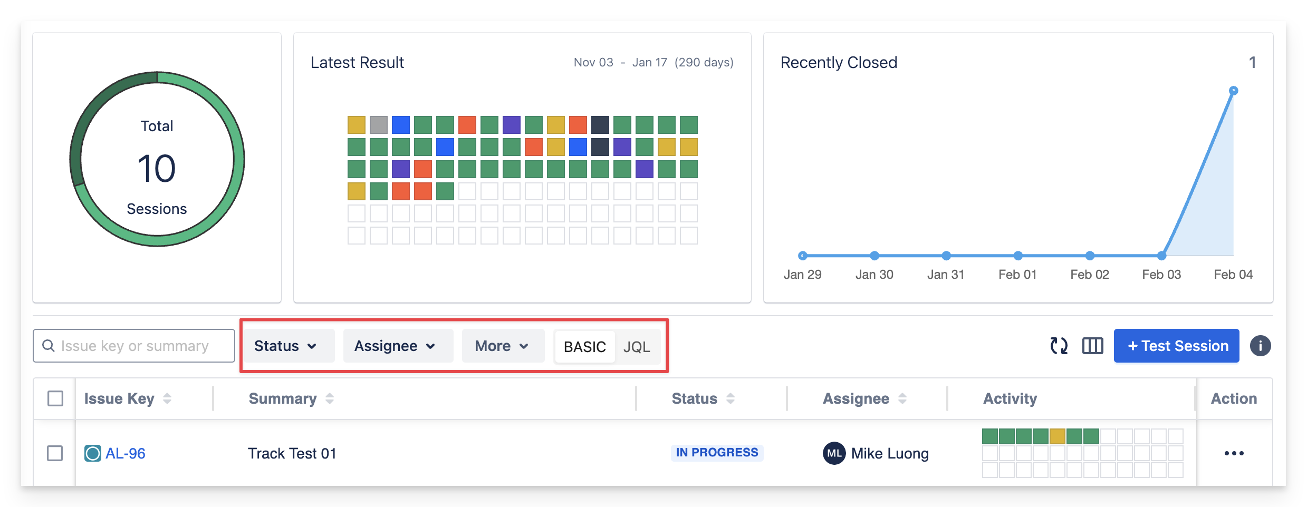1307x507 pixels.
Task: Click the + Test Session button
Action: [1177, 346]
